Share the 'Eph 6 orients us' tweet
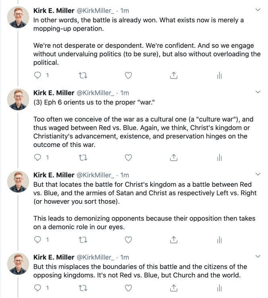Screen dimensions: 268x298 [174, 157]
